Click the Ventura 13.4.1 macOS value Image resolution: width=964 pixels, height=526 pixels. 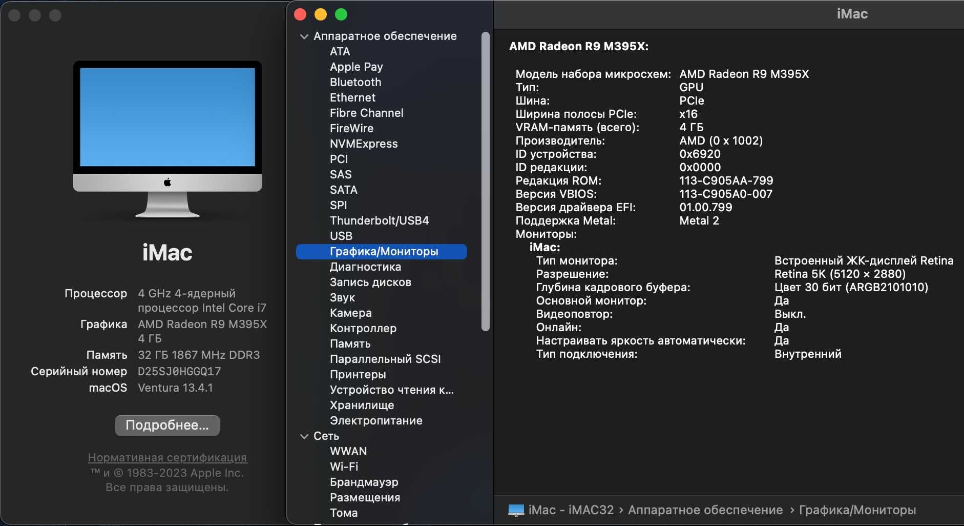pyautogui.click(x=175, y=388)
